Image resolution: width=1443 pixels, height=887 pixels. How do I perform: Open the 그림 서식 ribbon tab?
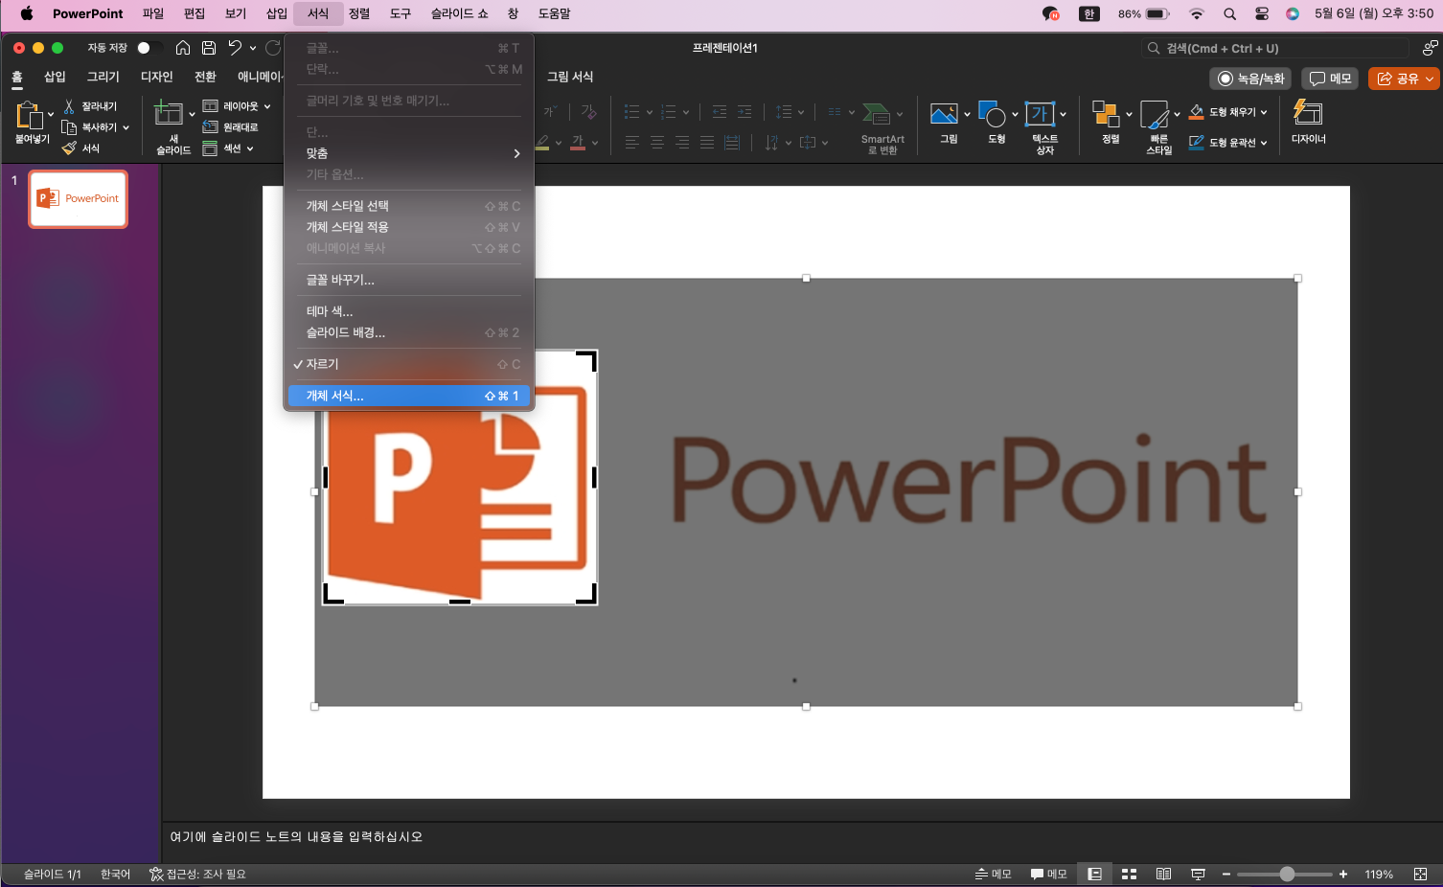(x=570, y=77)
